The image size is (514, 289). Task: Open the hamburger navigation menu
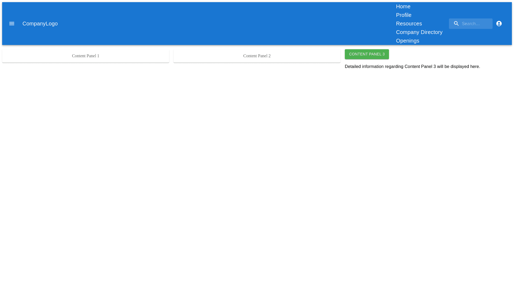(x=12, y=24)
